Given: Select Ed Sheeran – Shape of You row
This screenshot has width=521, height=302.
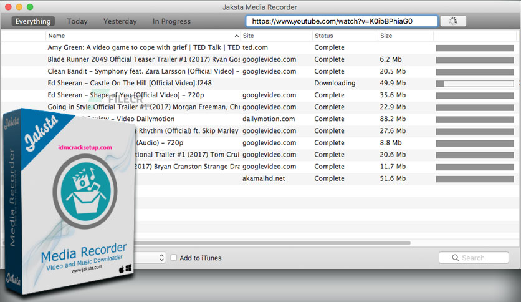Looking at the screenshot, I should (259, 95).
